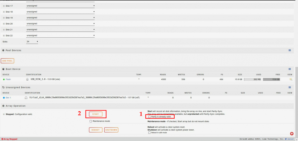Click the Unassigned Devices header icon
298x141 pixels.
point(3,88)
